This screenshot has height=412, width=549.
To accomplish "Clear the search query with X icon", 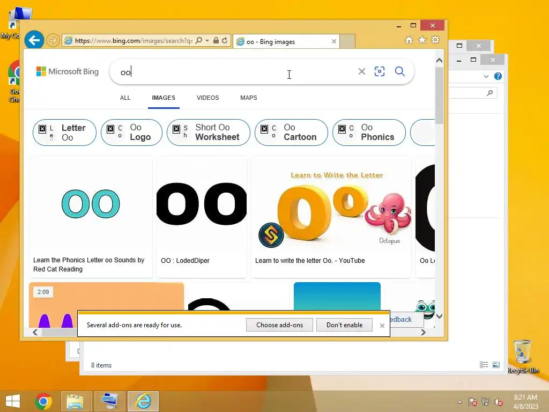I will tap(362, 71).
